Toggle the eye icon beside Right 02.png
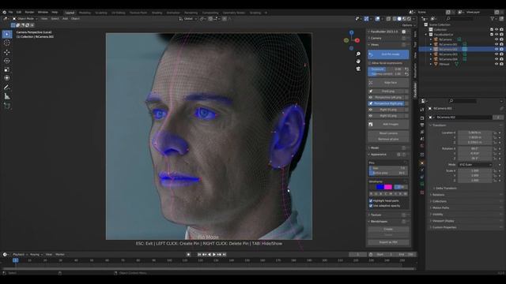The width and height of the screenshot is (506, 284). coord(371,116)
